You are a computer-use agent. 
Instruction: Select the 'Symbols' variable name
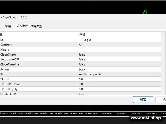coord(6,45)
